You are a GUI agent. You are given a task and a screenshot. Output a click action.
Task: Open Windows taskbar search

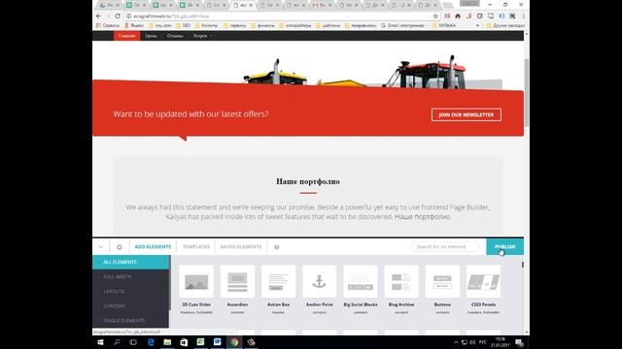[117, 342]
